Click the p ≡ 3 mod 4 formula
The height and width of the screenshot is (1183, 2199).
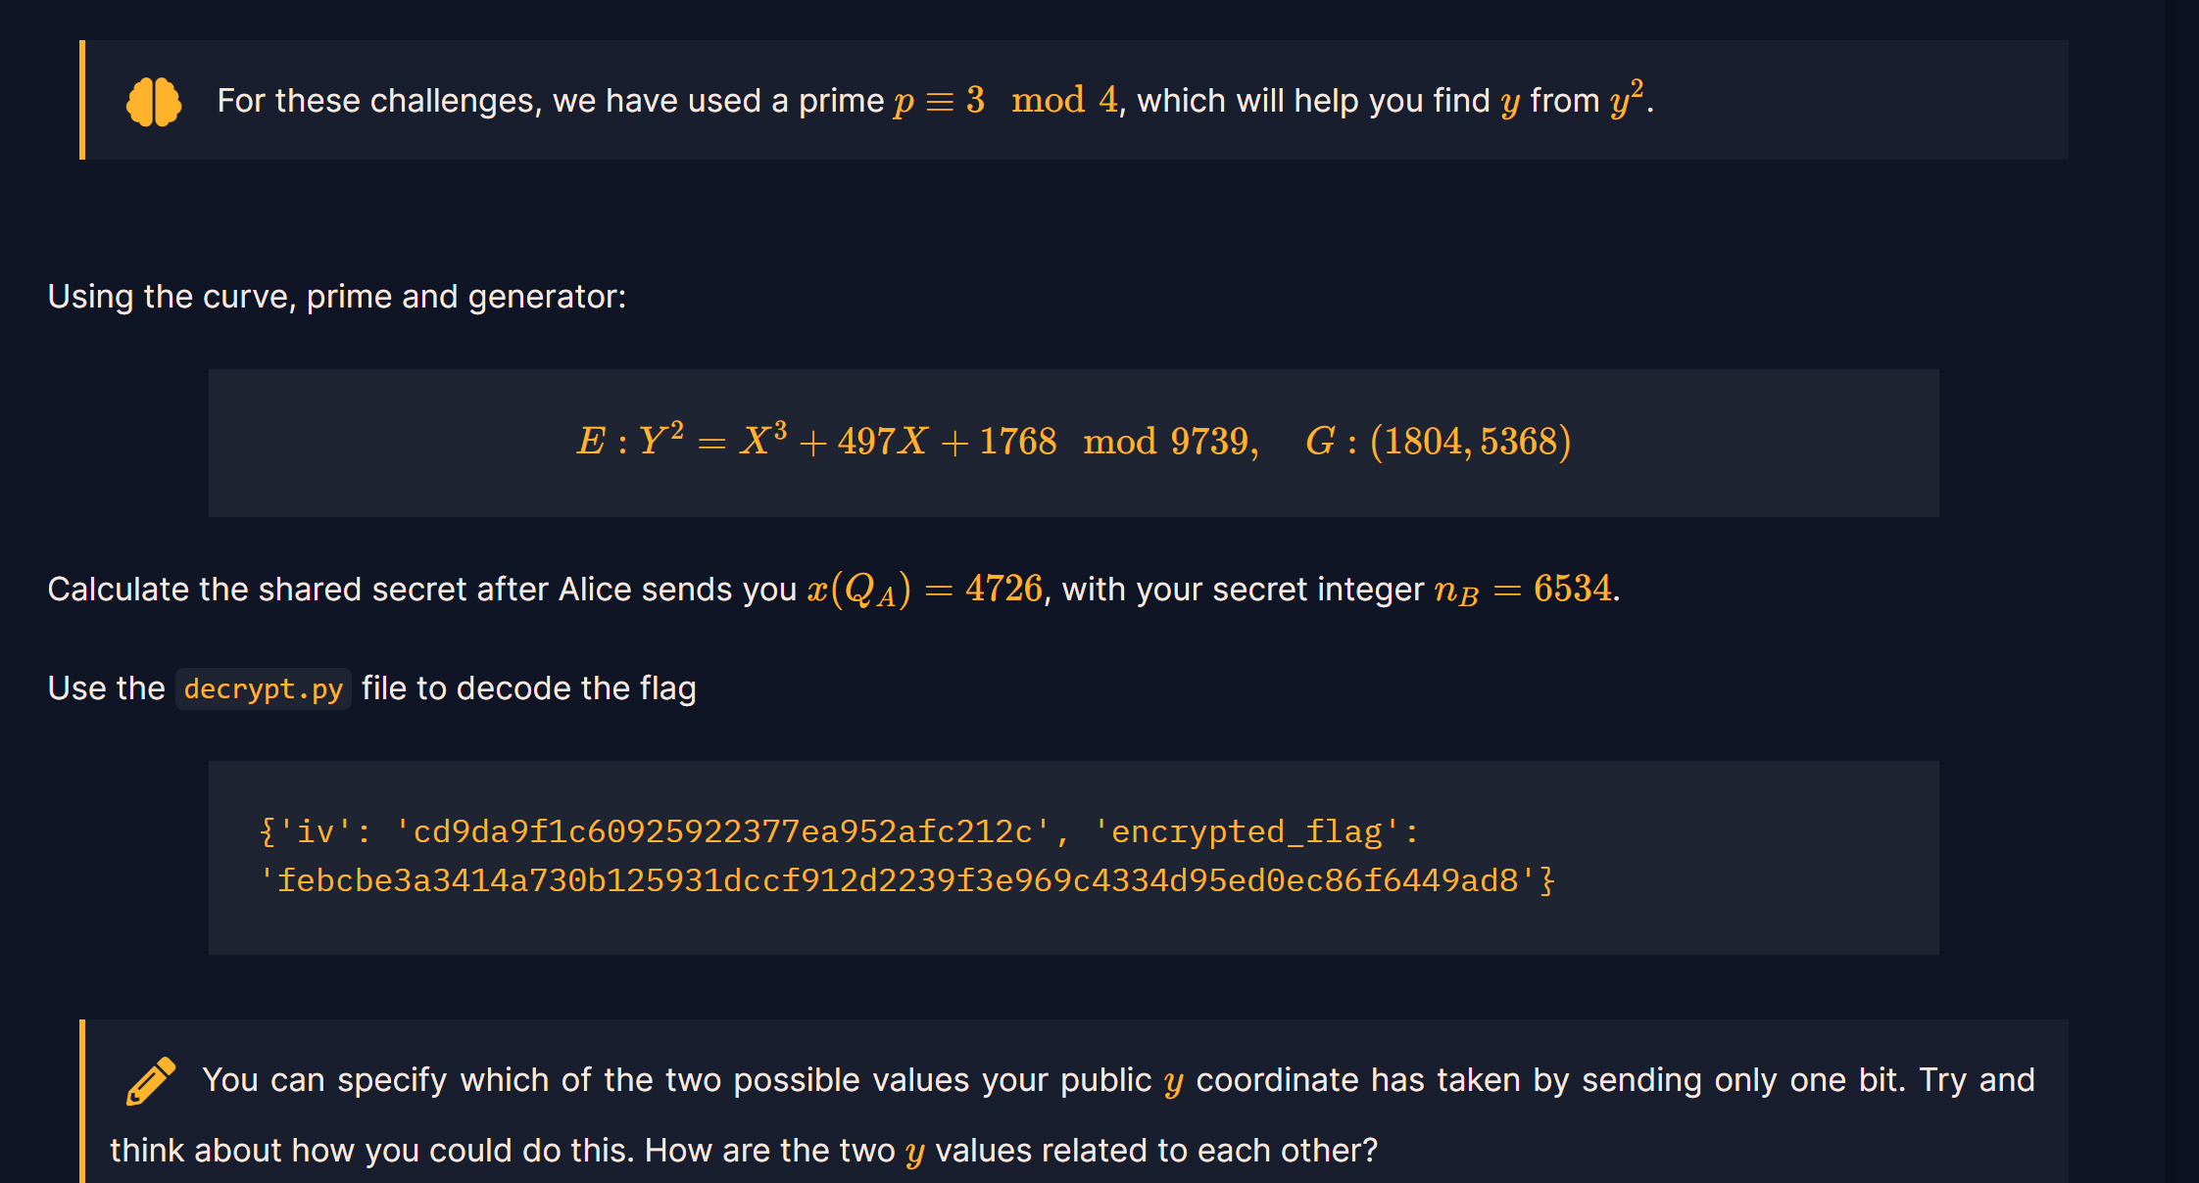click(x=1005, y=101)
